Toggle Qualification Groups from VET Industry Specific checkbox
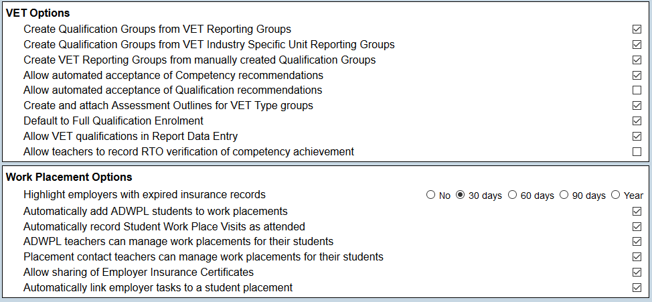652x302 pixels. coord(637,45)
